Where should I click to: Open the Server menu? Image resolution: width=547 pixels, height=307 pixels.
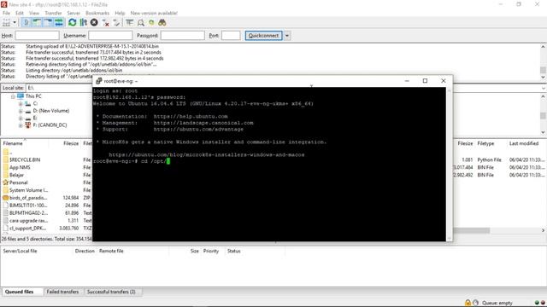[x=74, y=13]
